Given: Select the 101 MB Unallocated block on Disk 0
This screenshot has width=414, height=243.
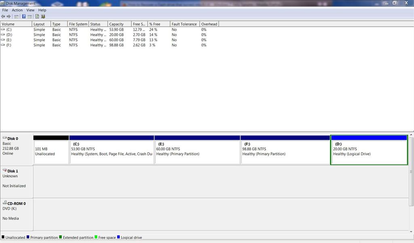Looking at the screenshot, I should (x=51, y=150).
